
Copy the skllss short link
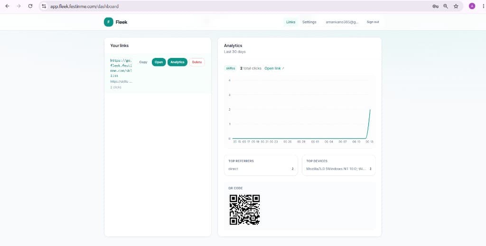click(143, 62)
